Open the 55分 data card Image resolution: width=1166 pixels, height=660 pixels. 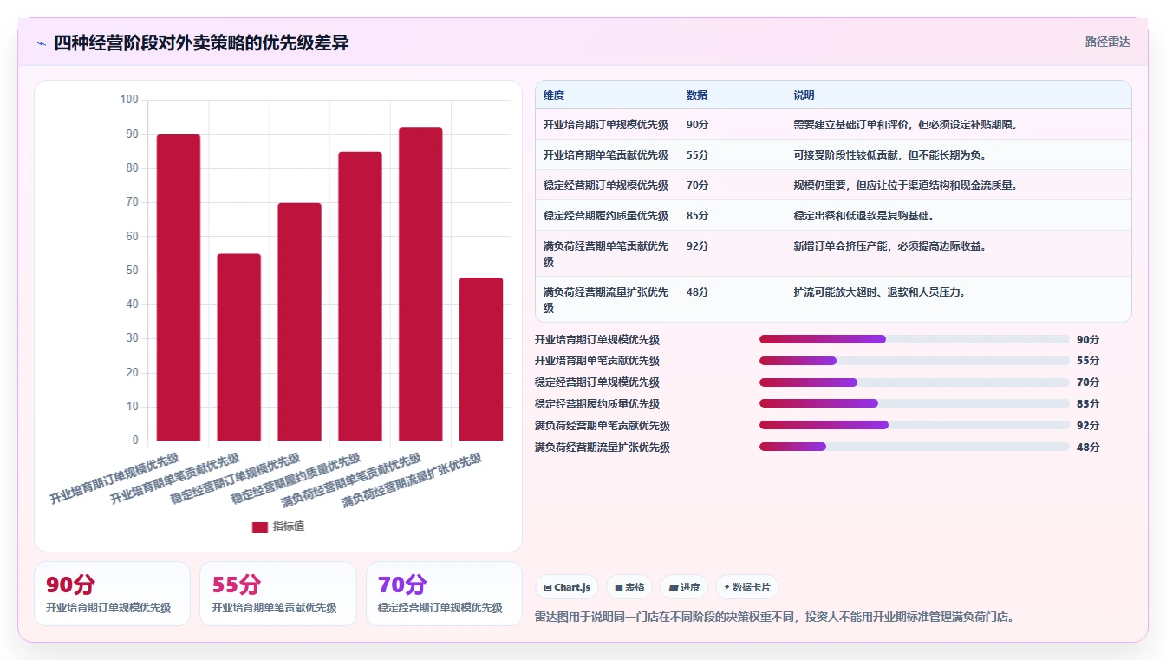coord(278,593)
